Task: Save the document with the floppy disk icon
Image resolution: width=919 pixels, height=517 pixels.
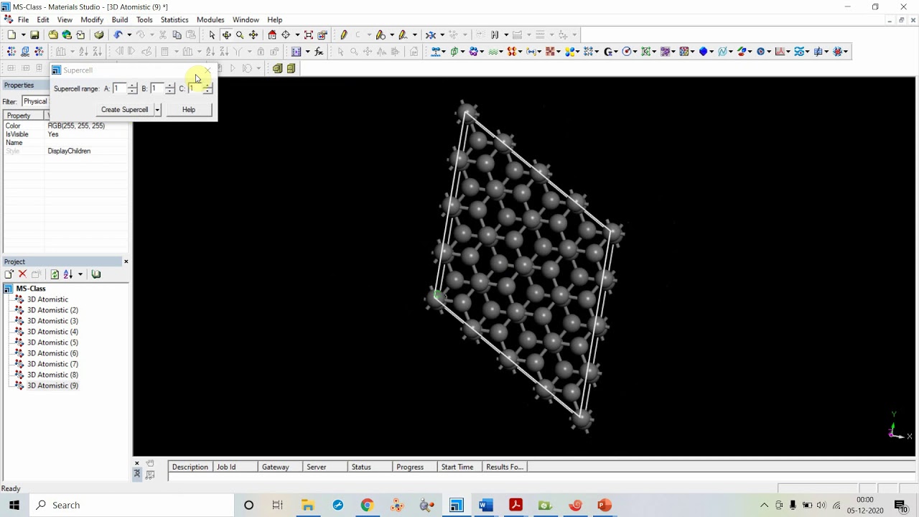Action: click(x=34, y=34)
